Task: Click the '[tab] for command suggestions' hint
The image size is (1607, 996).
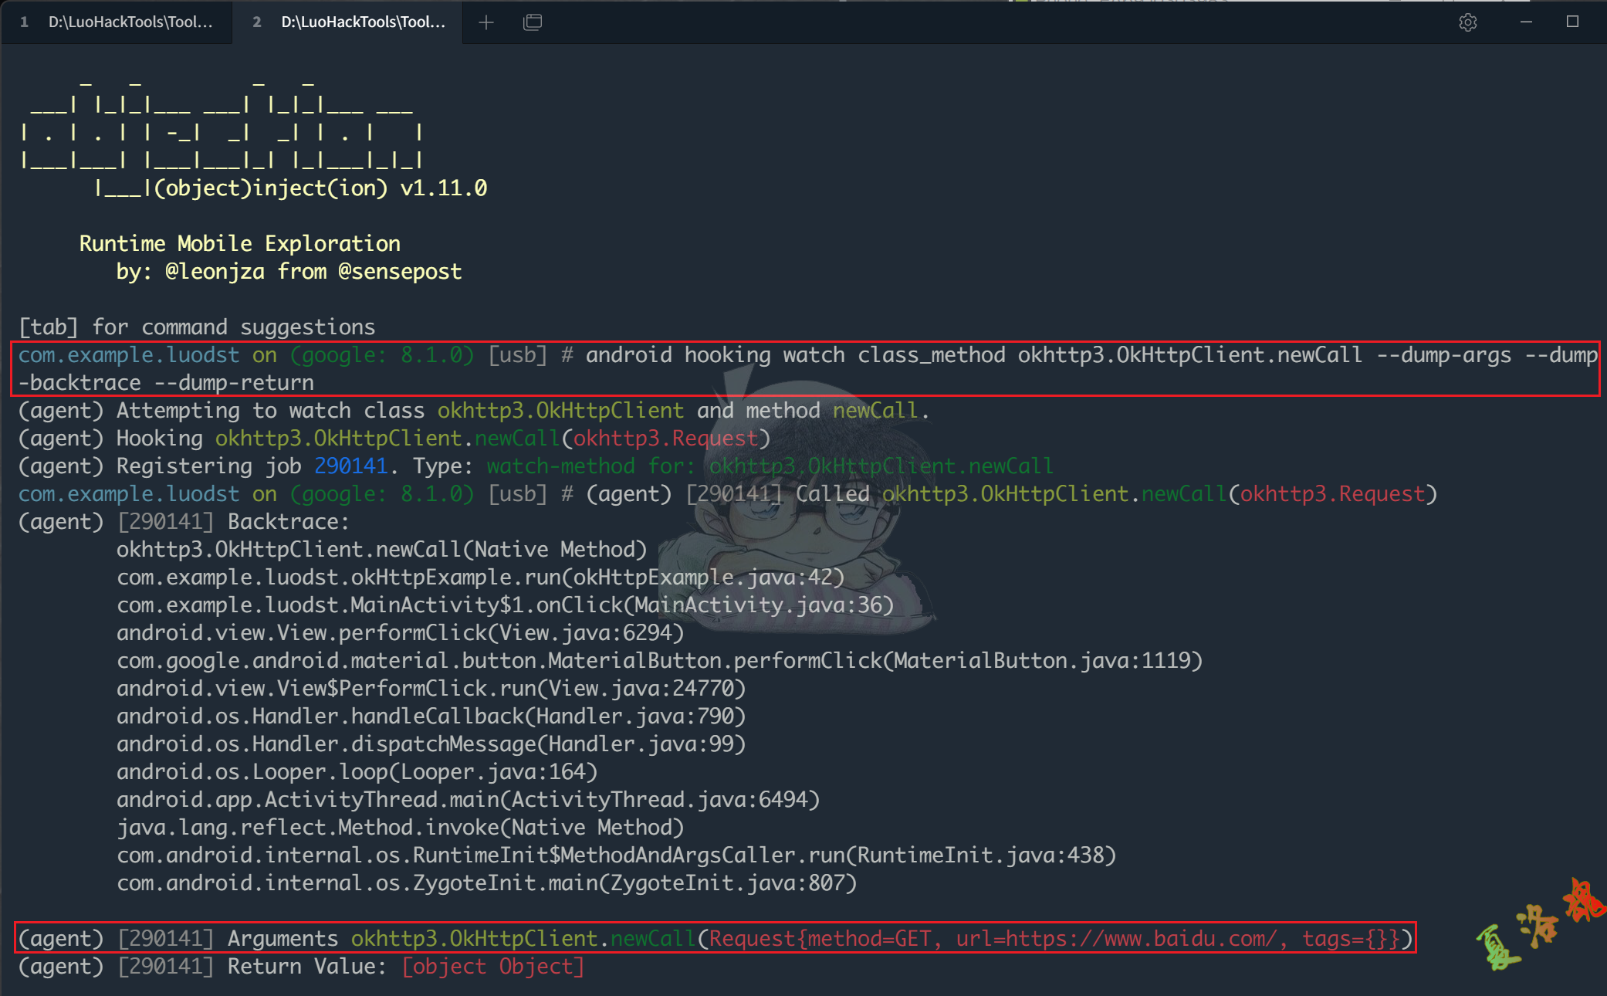Action: click(197, 327)
